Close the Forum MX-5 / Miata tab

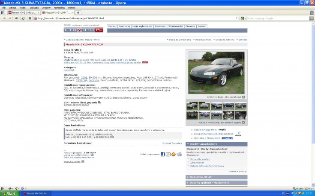click(x=39, y=13)
